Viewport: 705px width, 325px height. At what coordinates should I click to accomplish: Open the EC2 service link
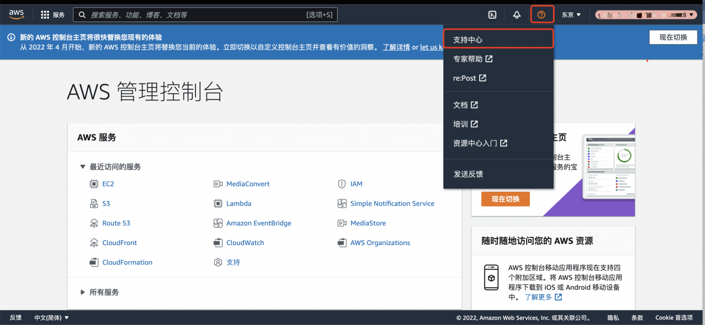coord(108,184)
